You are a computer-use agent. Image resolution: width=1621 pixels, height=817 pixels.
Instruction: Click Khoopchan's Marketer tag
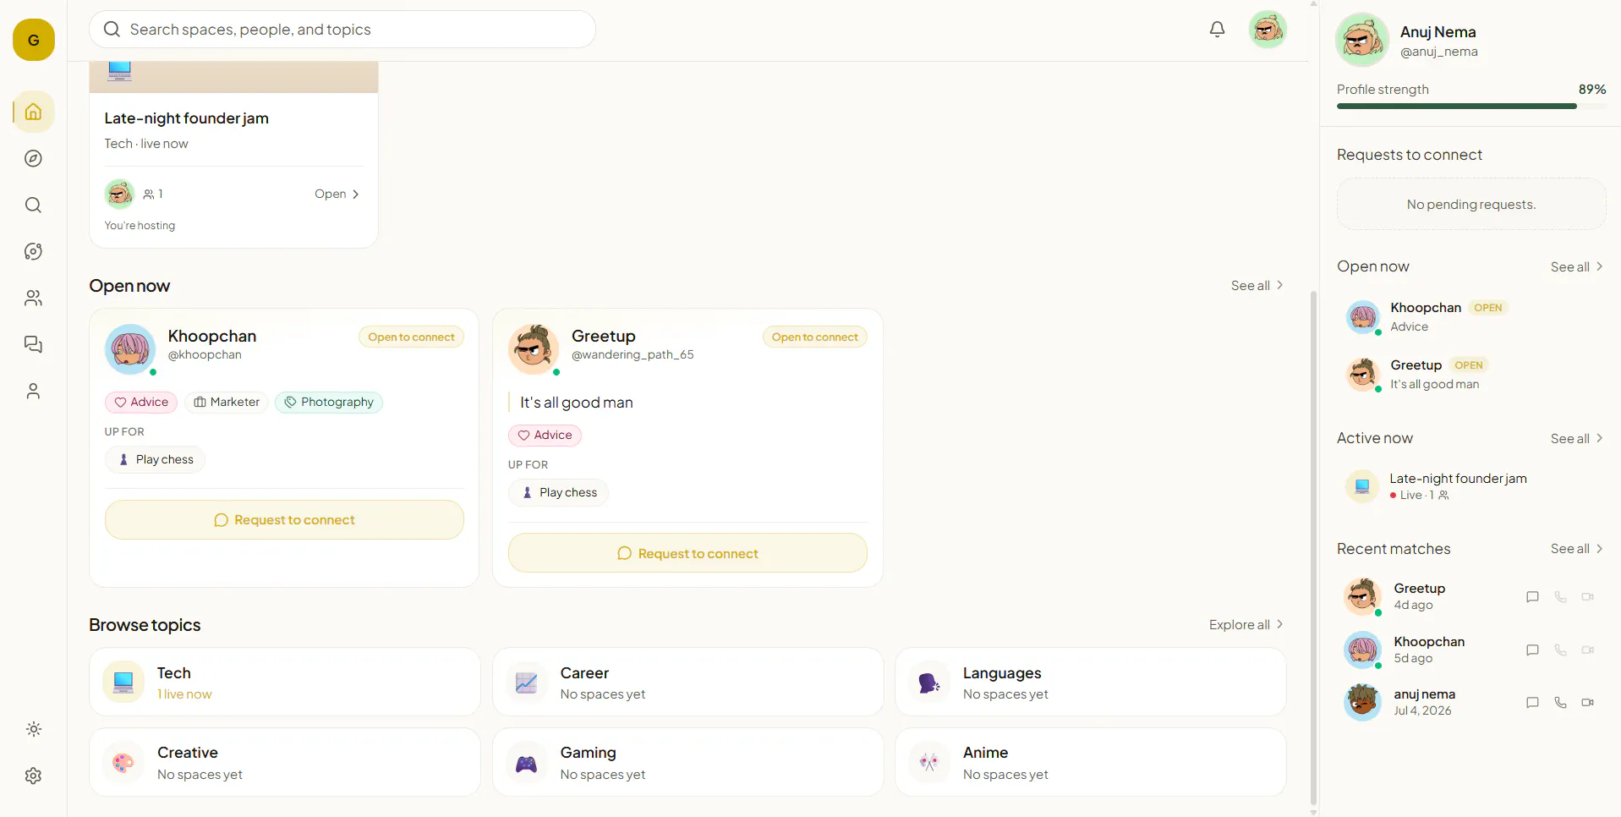point(227,403)
